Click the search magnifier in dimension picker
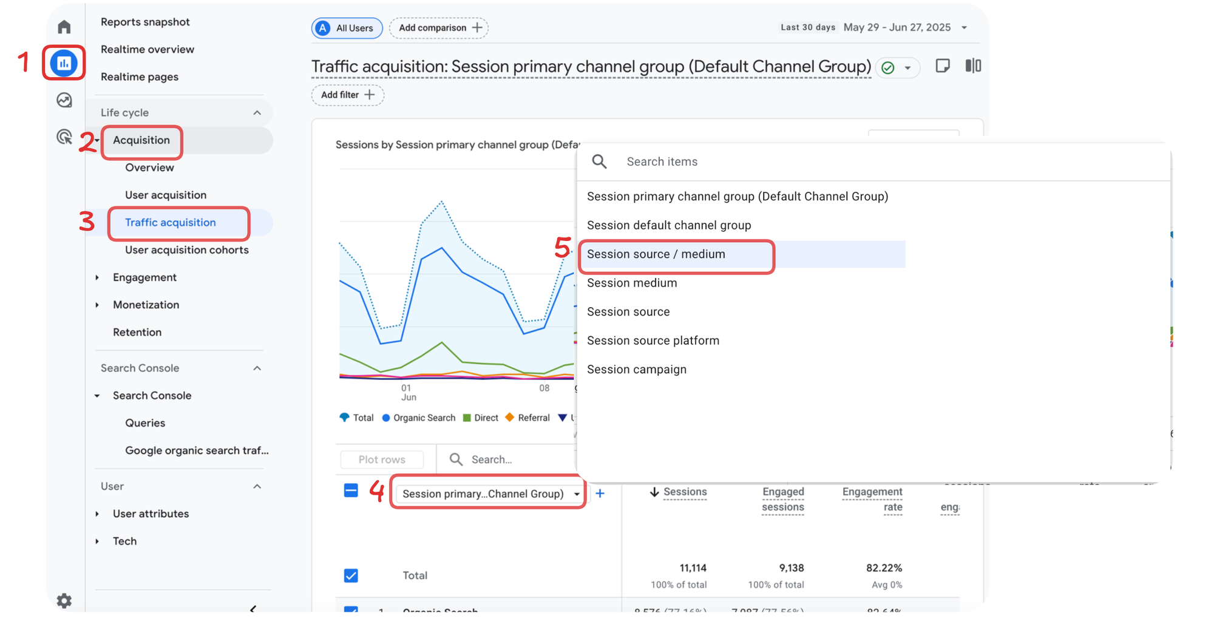This screenshot has width=1214, height=624. [599, 161]
